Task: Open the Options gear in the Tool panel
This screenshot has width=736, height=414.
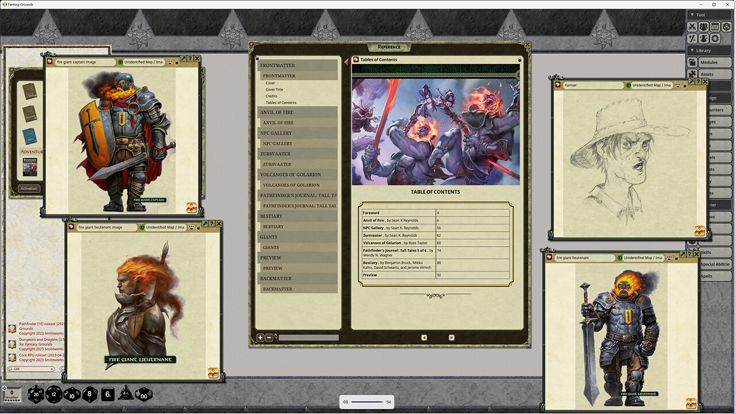Action: tap(715, 39)
